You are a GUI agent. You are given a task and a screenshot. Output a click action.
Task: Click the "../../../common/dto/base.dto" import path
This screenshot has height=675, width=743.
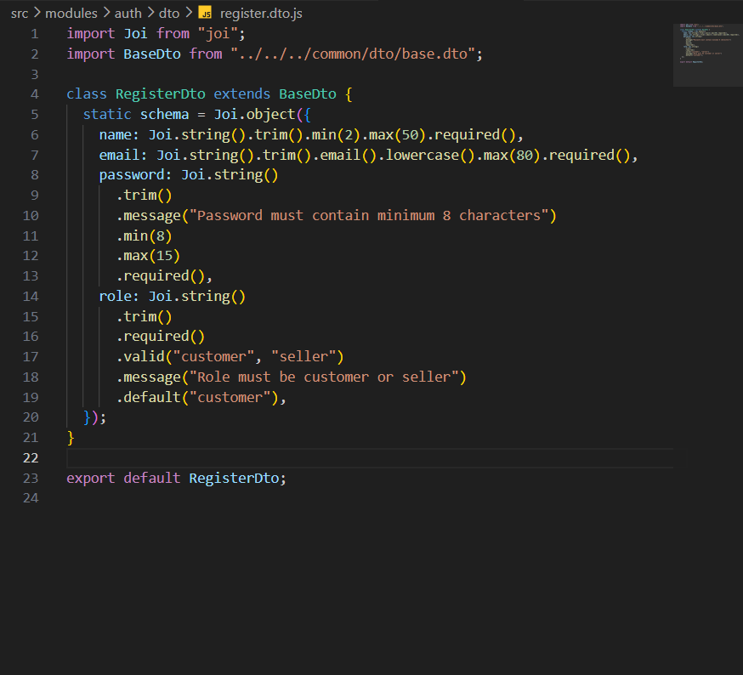(353, 54)
